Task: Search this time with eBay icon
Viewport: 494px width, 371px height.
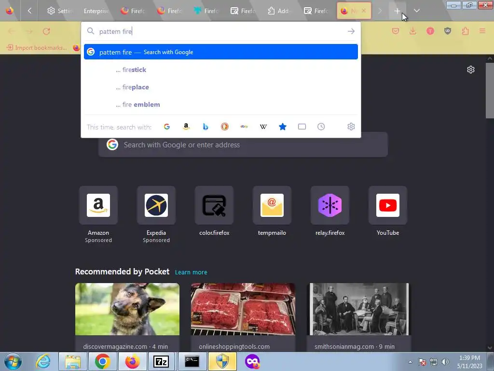Action: tap(244, 127)
